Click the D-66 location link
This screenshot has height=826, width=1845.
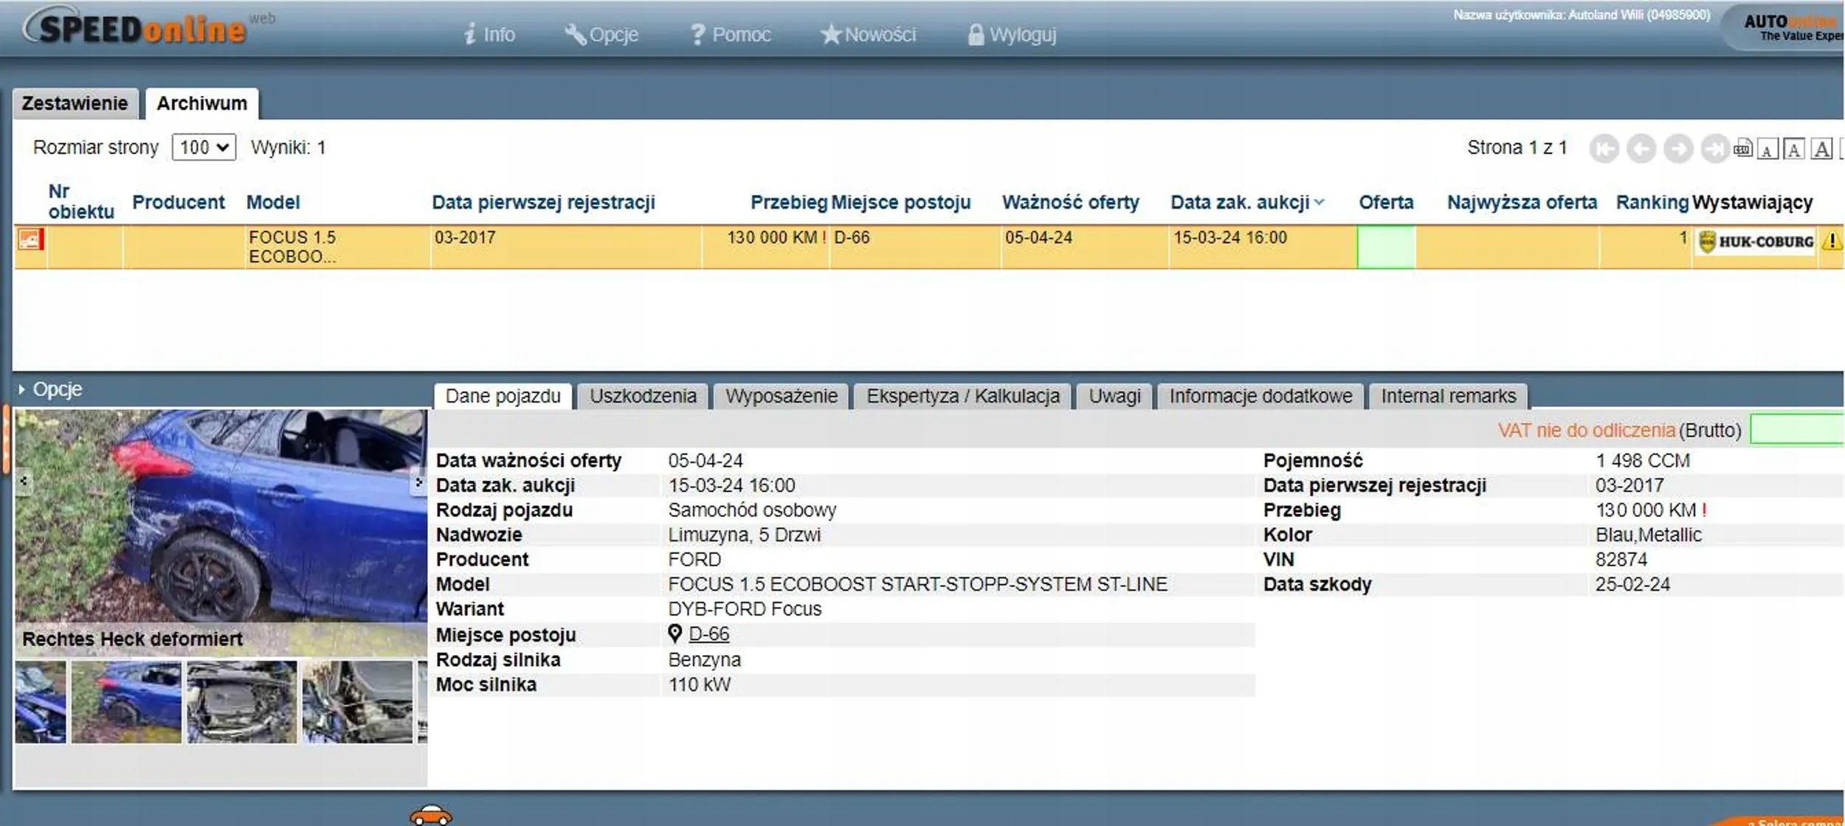coord(708,634)
